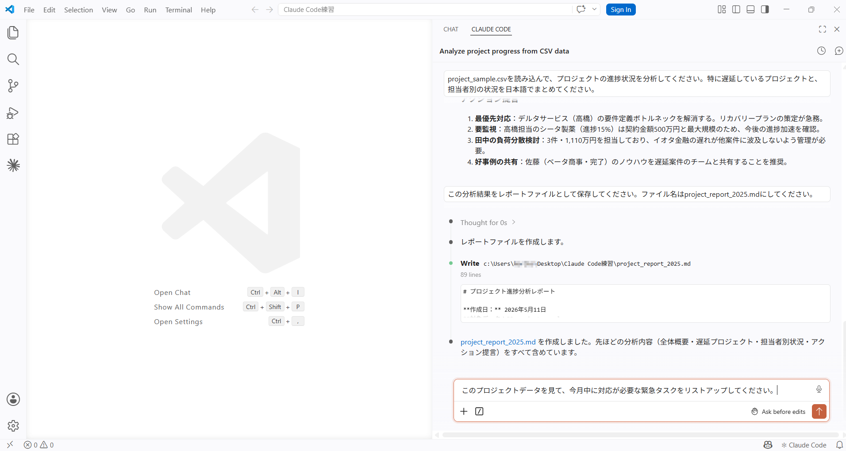Click the prompt requesting project_report_2025.md save

point(637,194)
